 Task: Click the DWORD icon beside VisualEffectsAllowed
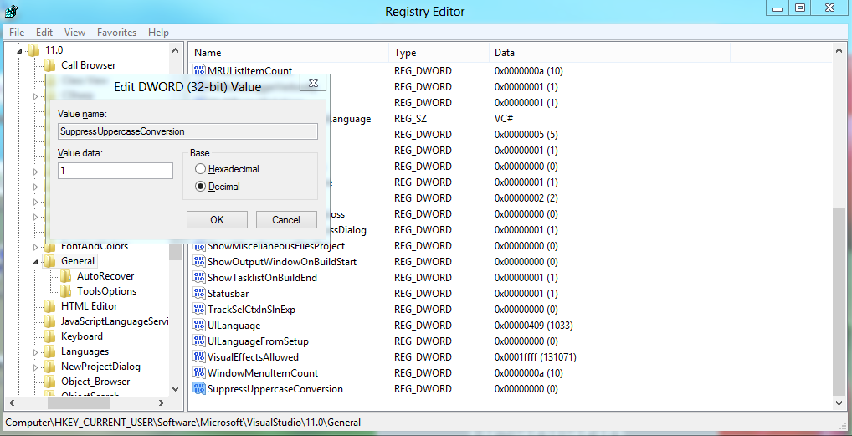coord(199,357)
